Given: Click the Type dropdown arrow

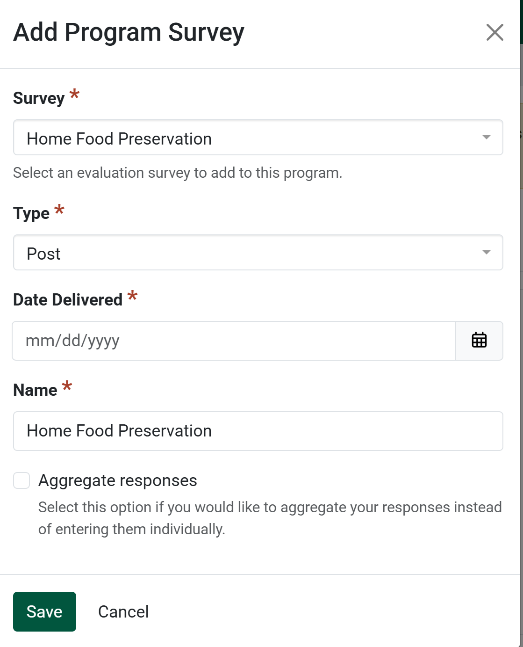Looking at the screenshot, I should click(x=486, y=253).
